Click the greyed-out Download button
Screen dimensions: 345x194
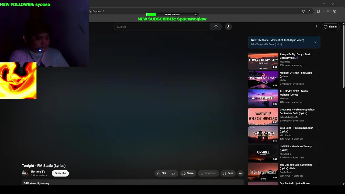(x=208, y=173)
